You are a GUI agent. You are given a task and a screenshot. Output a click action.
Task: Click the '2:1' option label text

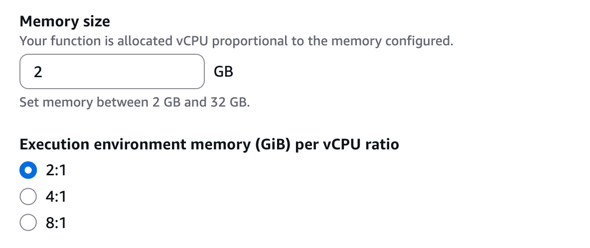click(56, 171)
